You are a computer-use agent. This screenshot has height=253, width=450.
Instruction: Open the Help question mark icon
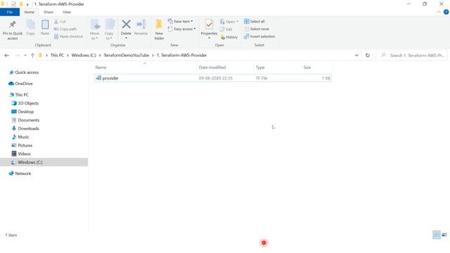(446, 12)
